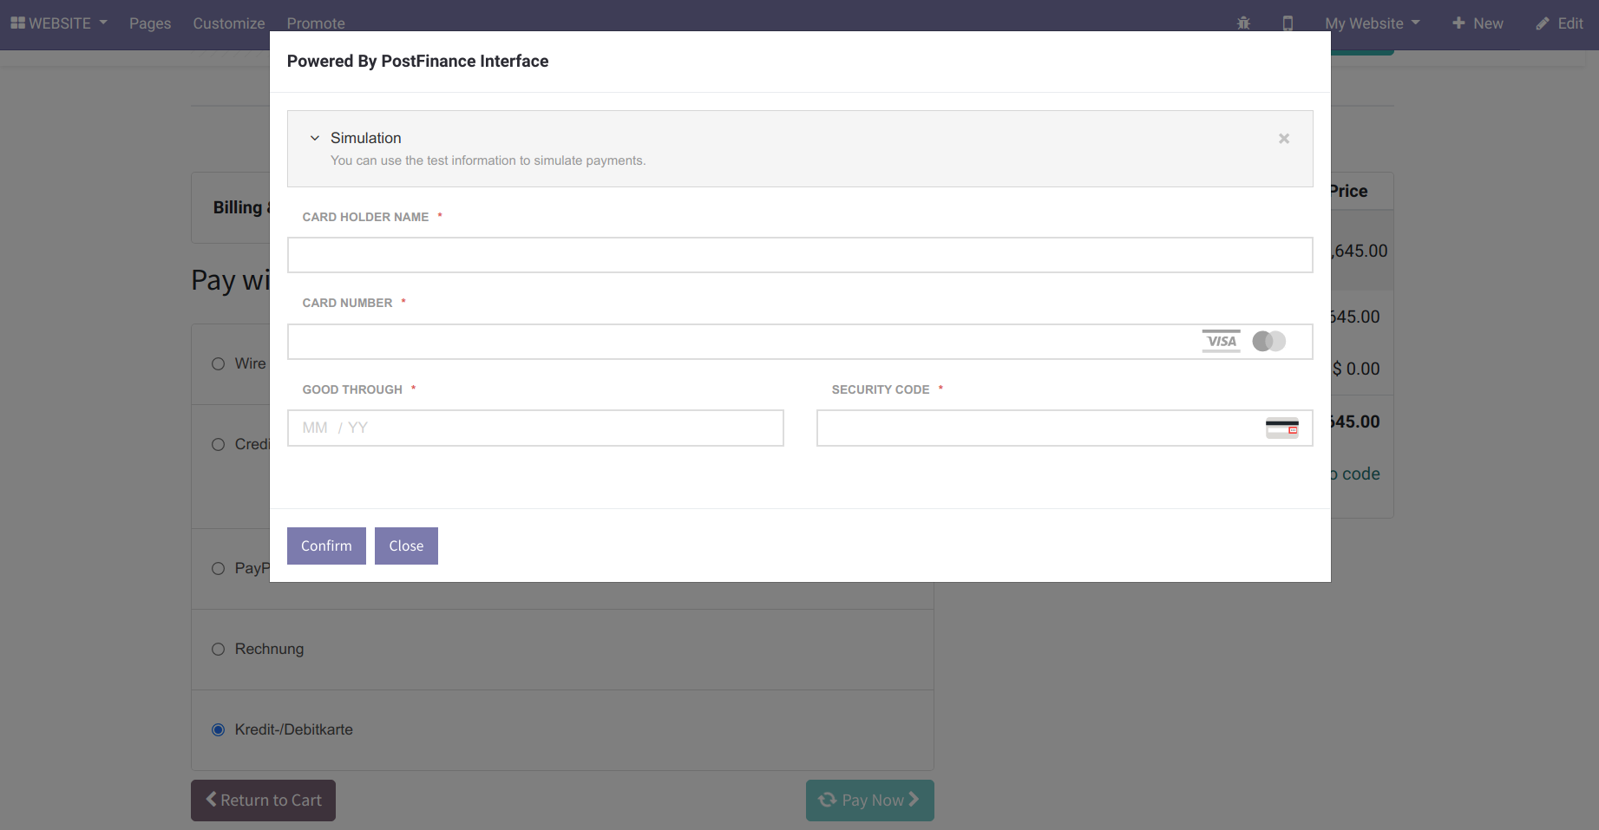Toggle mobile preview phone icon

click(x=1288, y=23)
